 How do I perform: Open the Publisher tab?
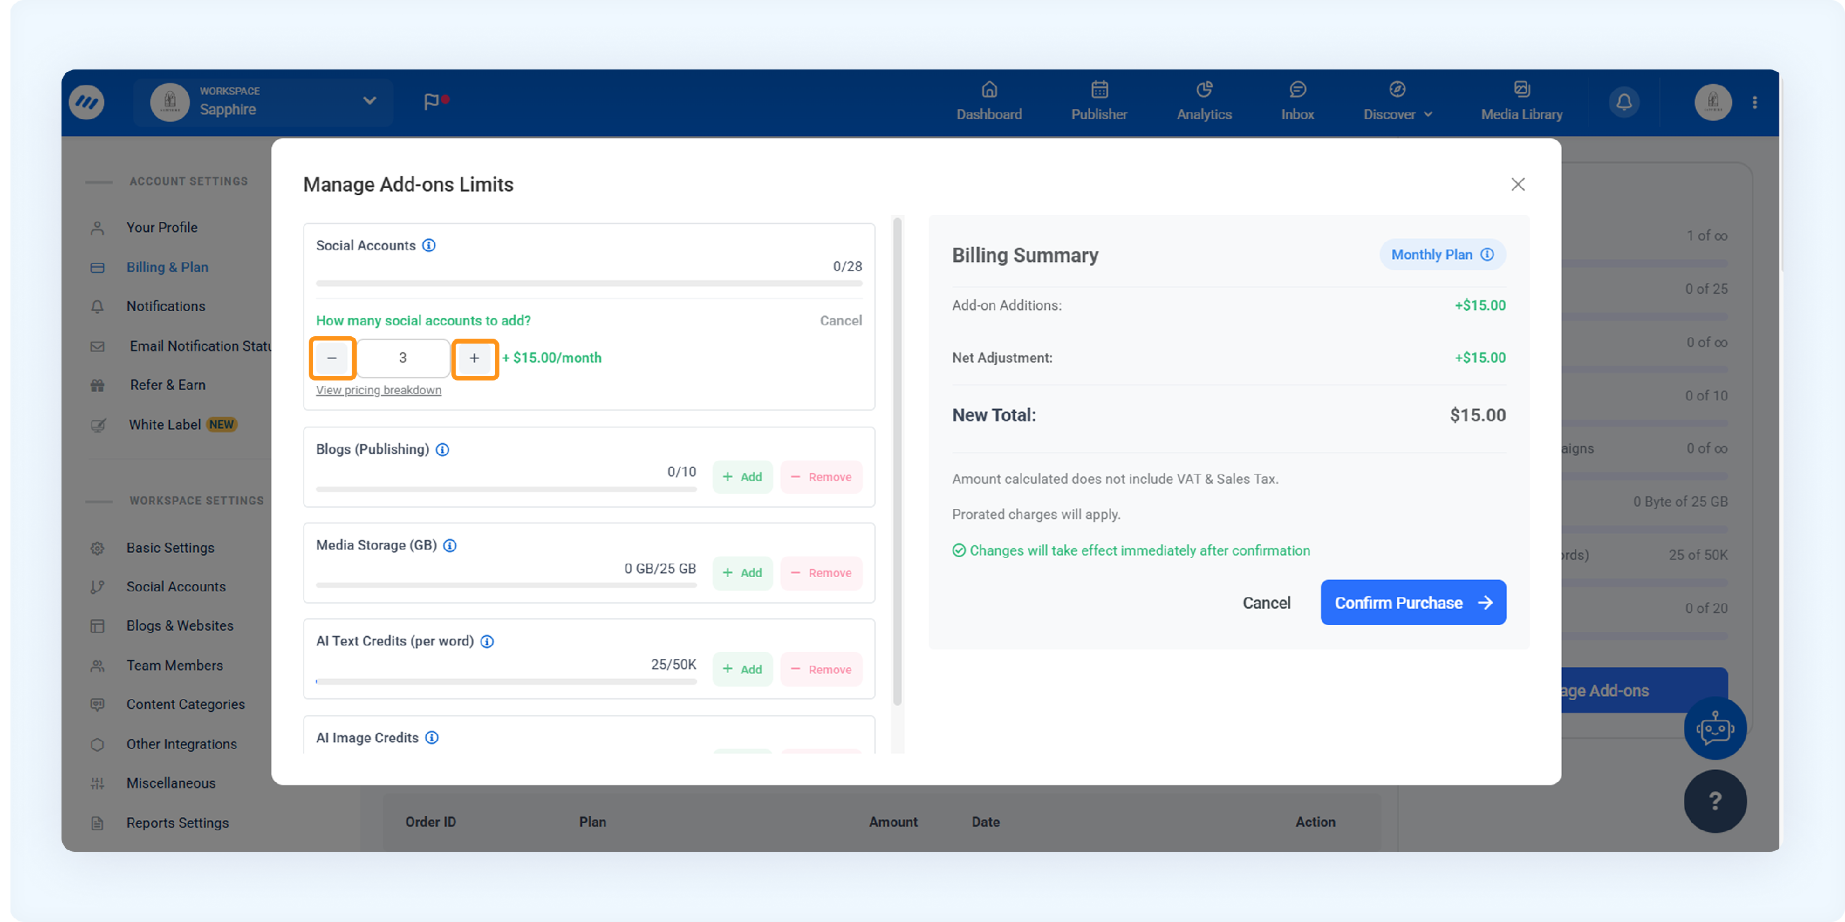[1098, 101]
